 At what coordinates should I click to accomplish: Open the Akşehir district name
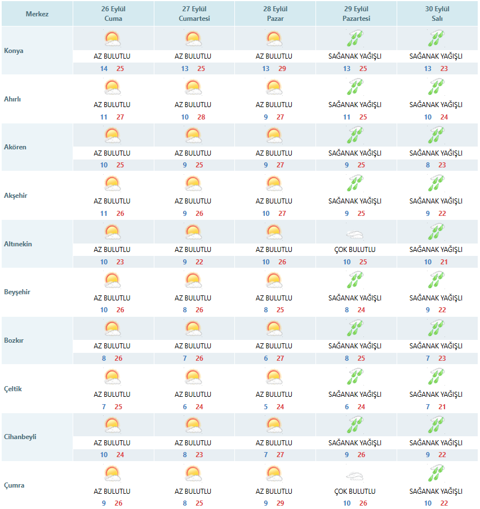[x=16, y=196]
